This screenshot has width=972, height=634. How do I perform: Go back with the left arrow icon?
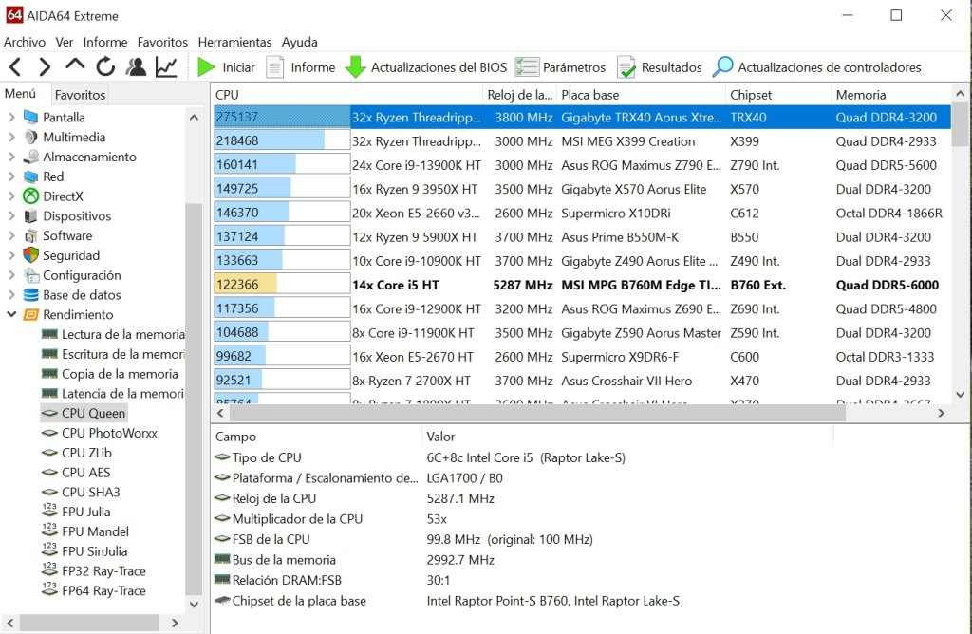click(x=15, y=67)
